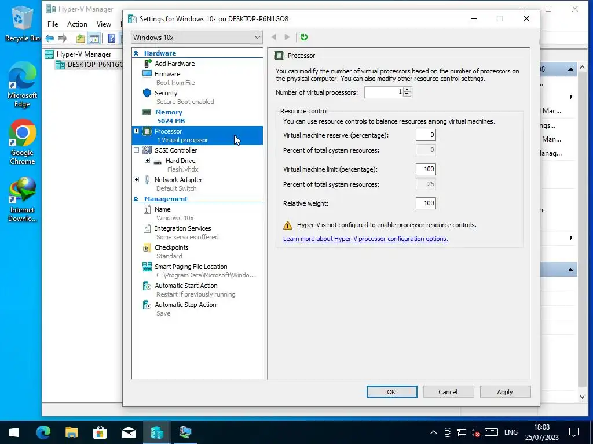The height and width of the screenshot is (444, 593).
Task: Expand the Network Adapter node
Action: click(137, 179)
